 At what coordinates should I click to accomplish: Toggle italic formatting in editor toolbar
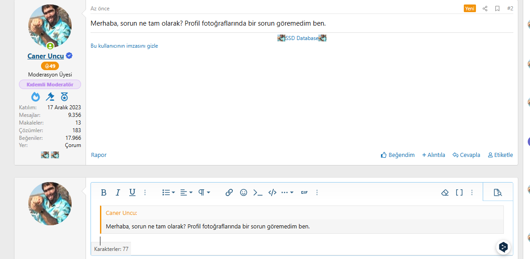118,192
